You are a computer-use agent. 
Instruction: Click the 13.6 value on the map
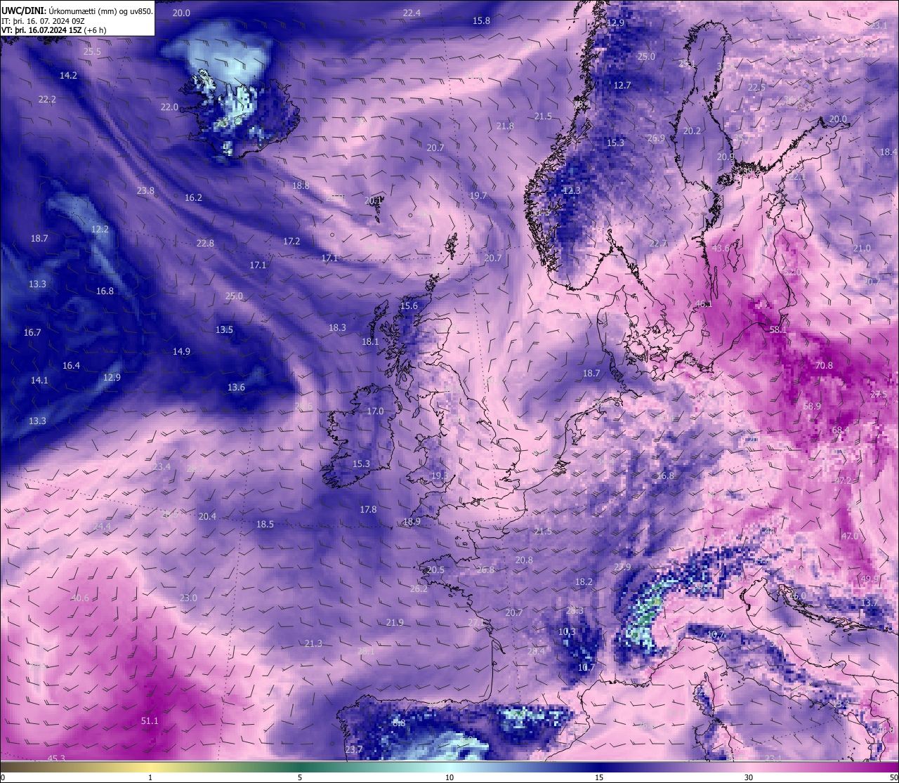coord(236,387)
